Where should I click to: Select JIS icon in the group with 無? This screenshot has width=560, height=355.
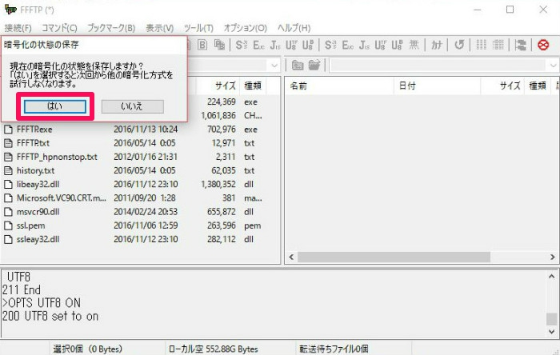(364, 45)
